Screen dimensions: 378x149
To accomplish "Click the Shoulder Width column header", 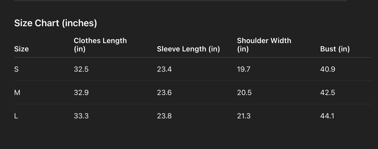I will pos(264,45).
